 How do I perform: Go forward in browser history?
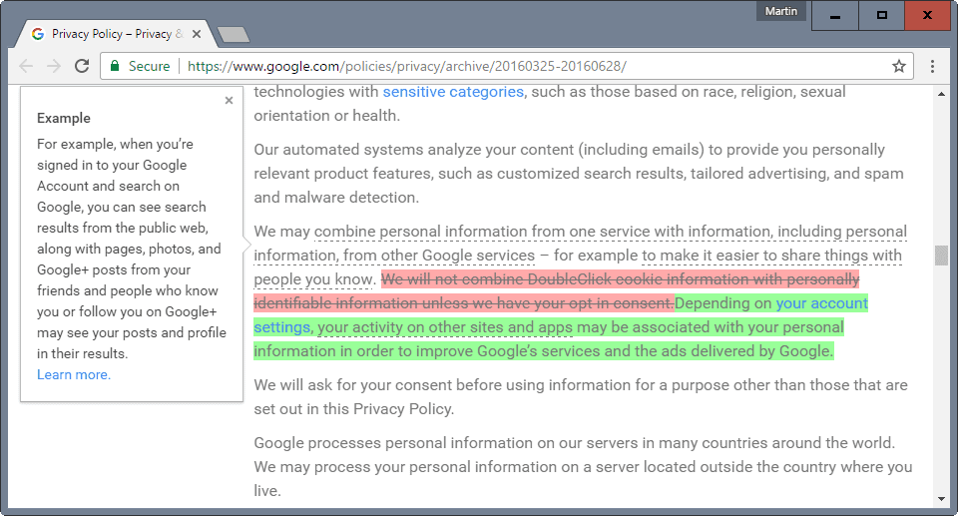(x=54, y=66)
